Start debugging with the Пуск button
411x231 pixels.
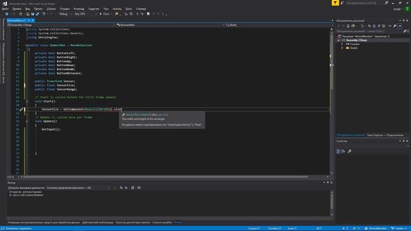pos(104,14)
